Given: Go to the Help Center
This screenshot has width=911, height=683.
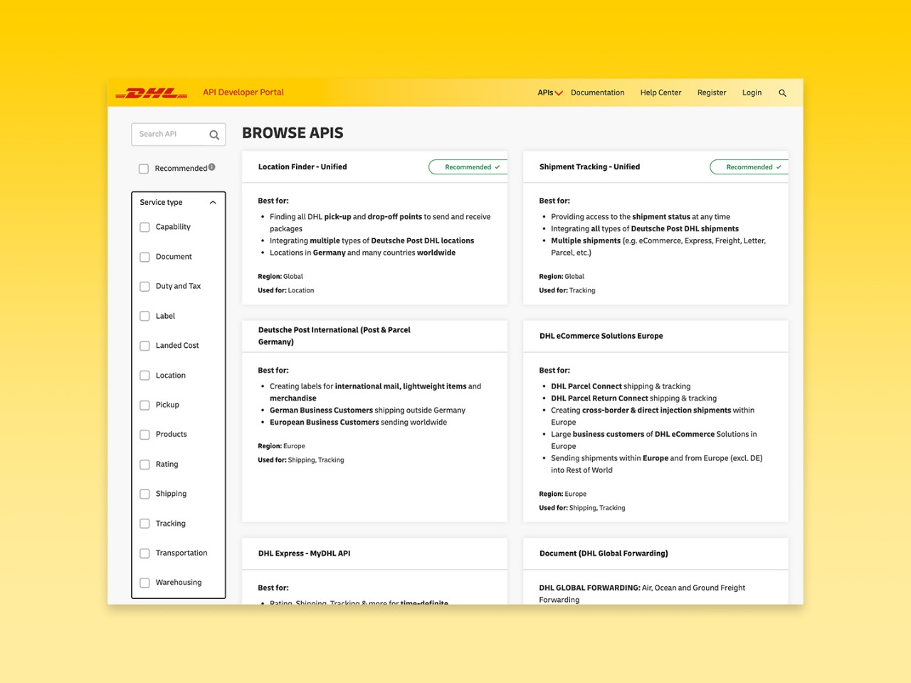Looking at the screenshot, I should coord(660,92).
